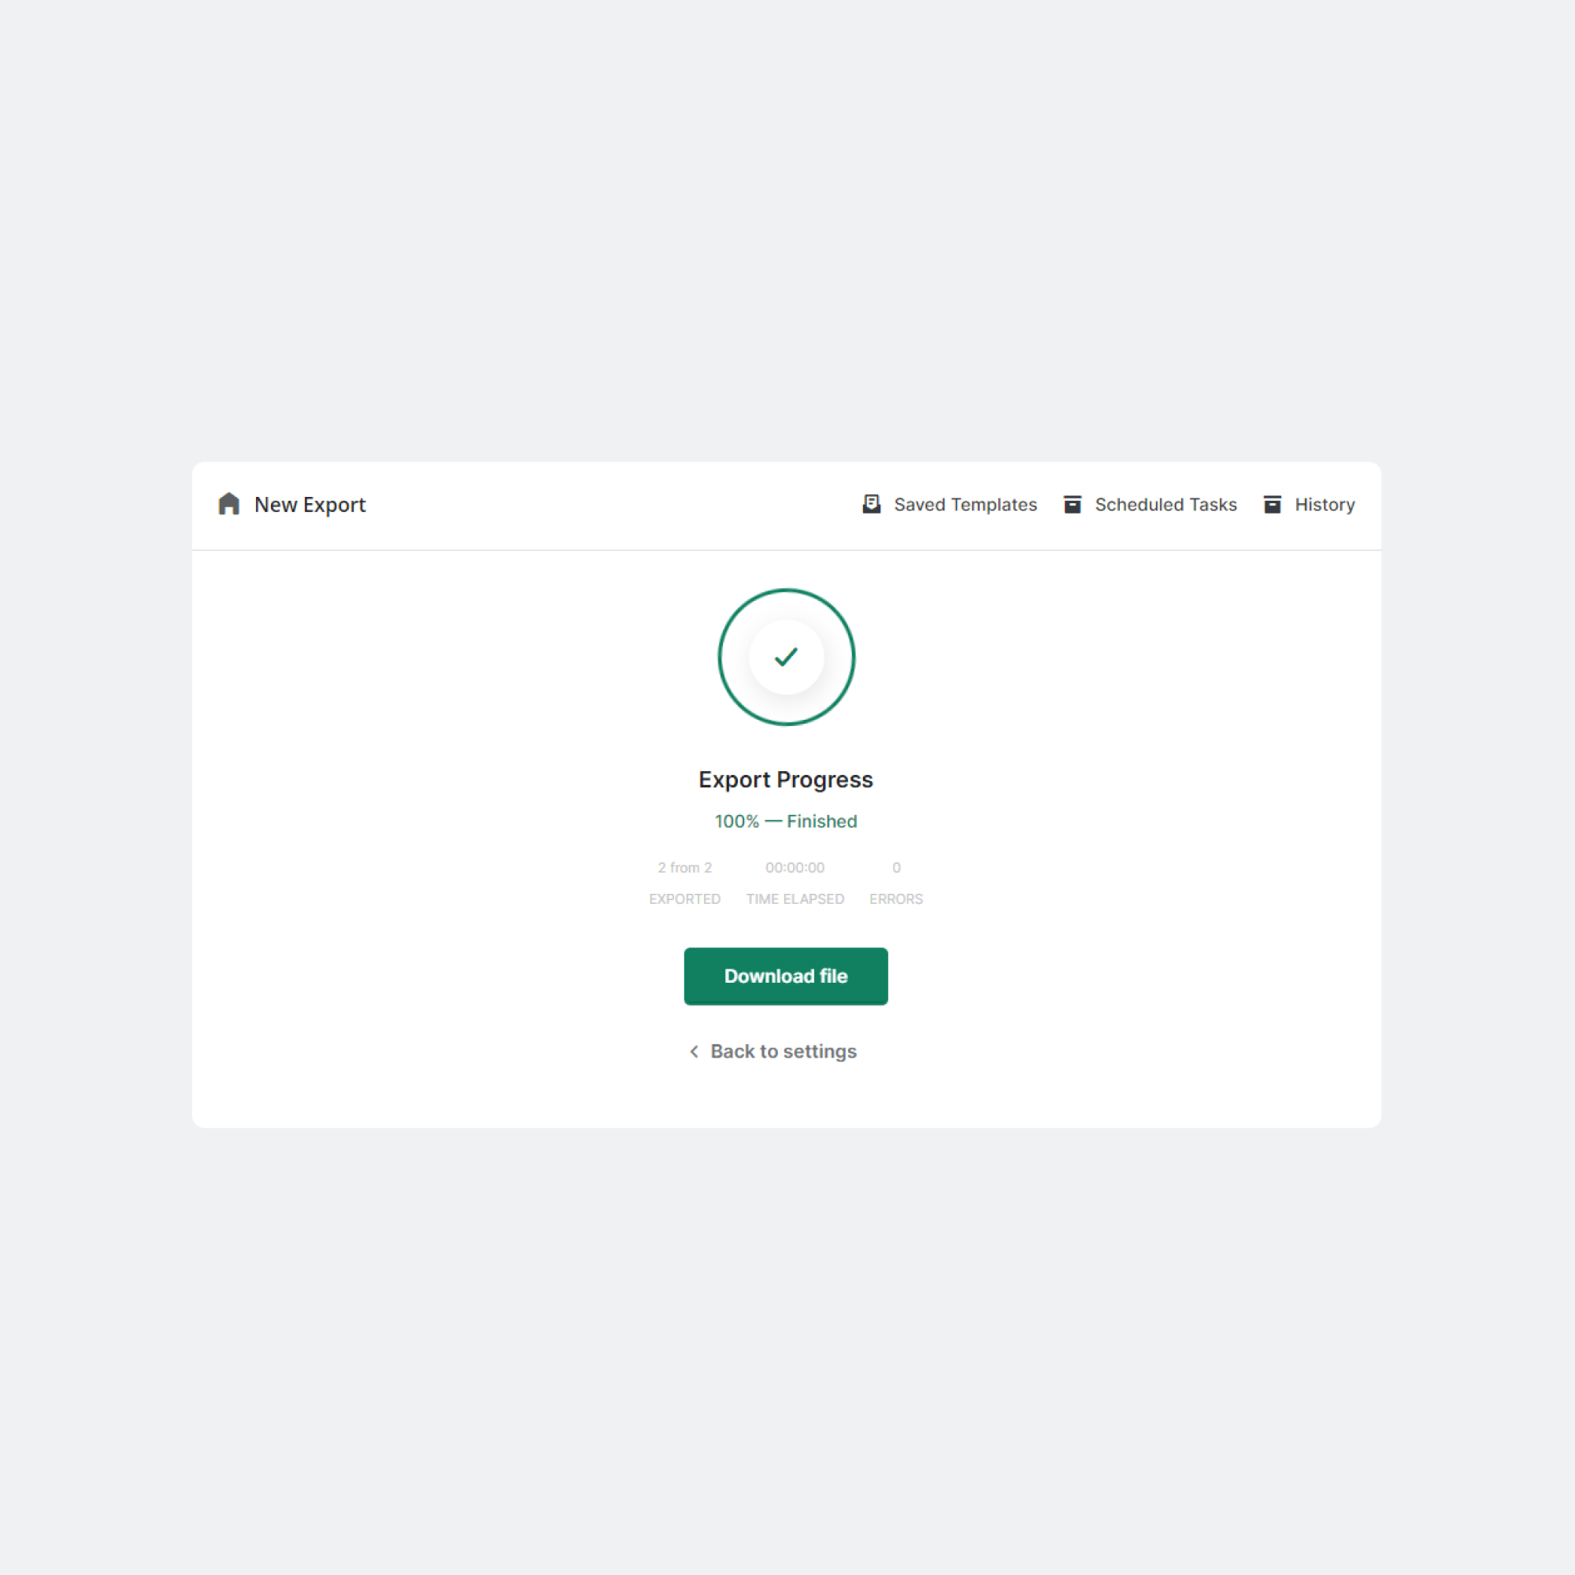Click the Scheduled Tasks archive icon
Screen dimensions: 1575x1575
(x=1073, y=505)
